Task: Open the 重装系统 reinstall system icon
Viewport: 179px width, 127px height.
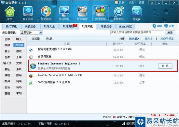Action: (118, 13)
